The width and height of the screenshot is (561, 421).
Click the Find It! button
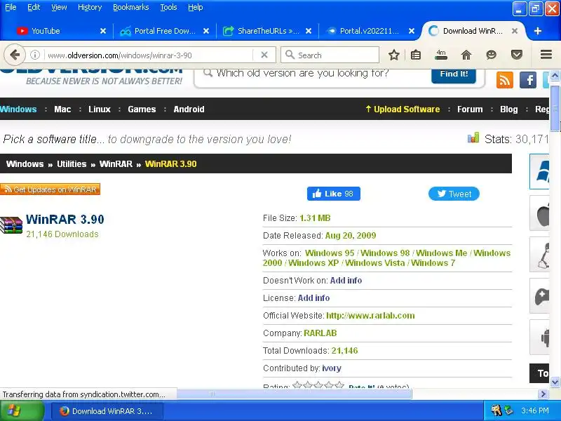[454, 74]
